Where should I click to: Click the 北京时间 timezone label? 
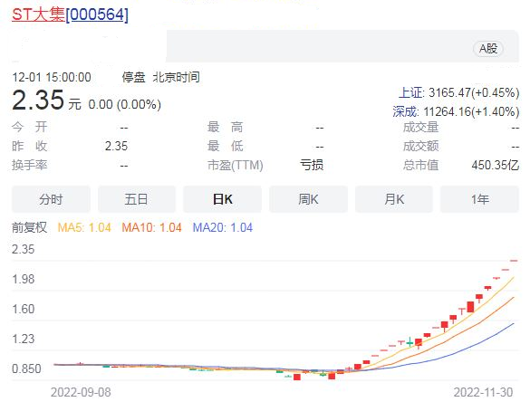177,77
